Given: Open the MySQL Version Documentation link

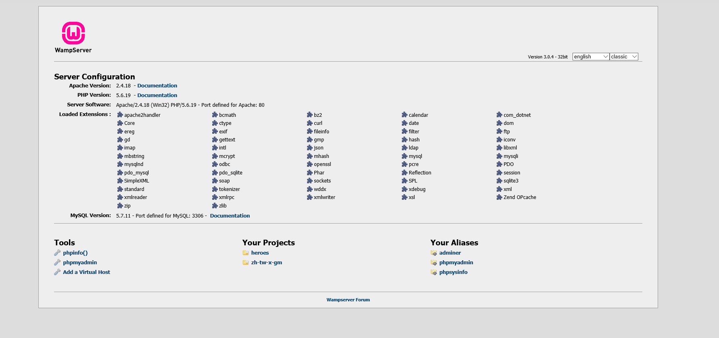Looking at the screenshot, I should pyautogui.click(x=230, y=216).
